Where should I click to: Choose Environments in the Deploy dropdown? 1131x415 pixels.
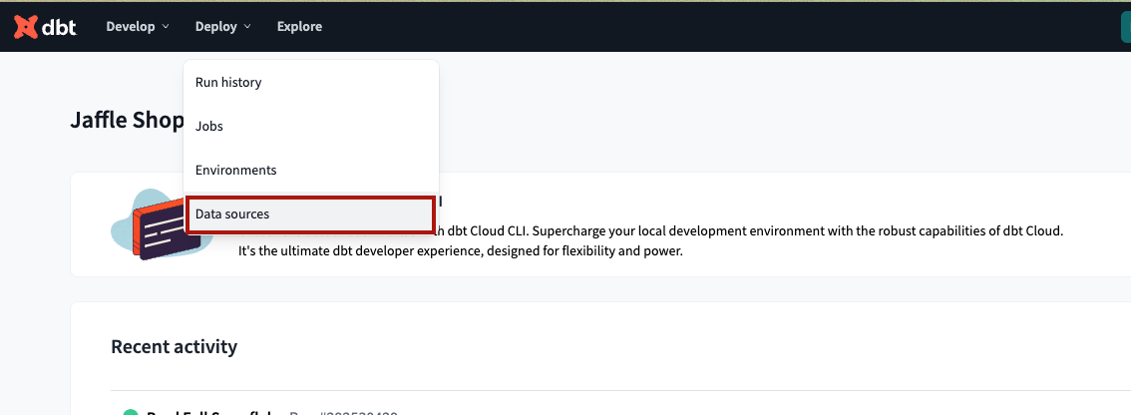pyautogui.click(x=235, y=171)
